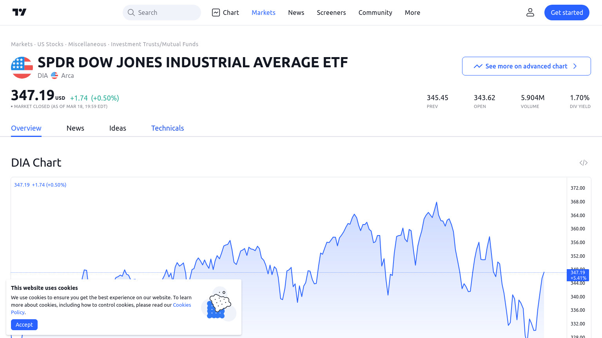The width and height of the screenshot is (602, 338).
Task: Click the +1.74 (+0.50%) change text
Action: click(94, 98)
